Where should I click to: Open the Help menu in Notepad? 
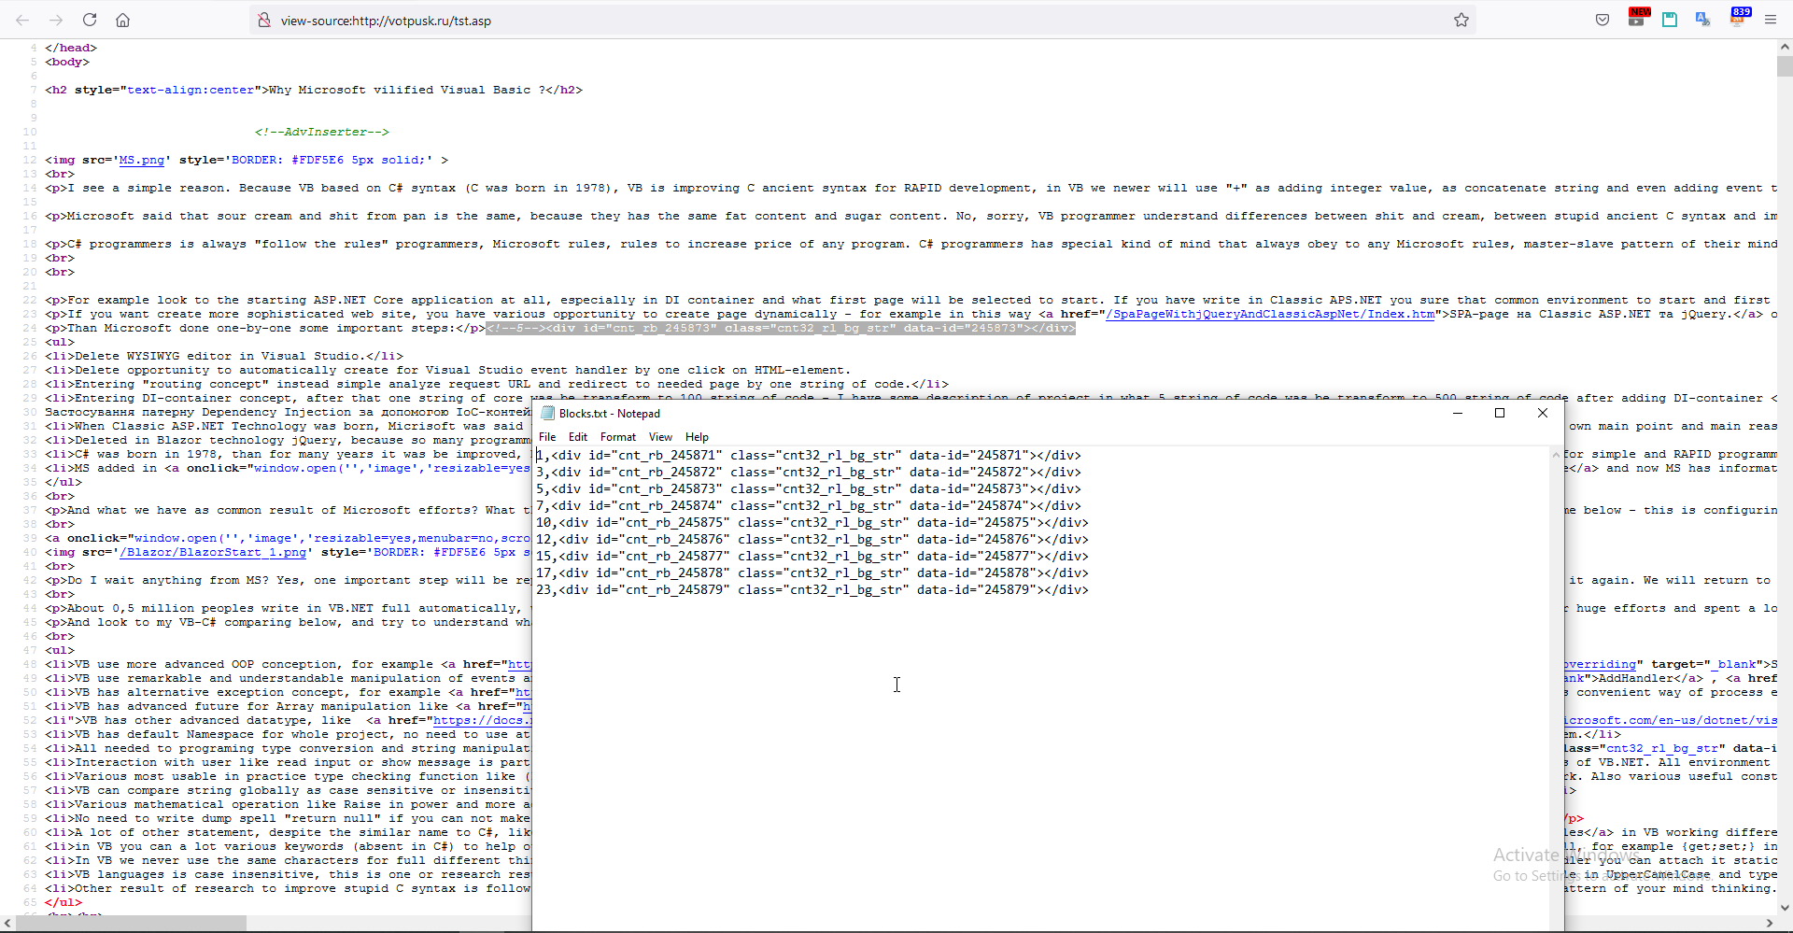(697, 436)
